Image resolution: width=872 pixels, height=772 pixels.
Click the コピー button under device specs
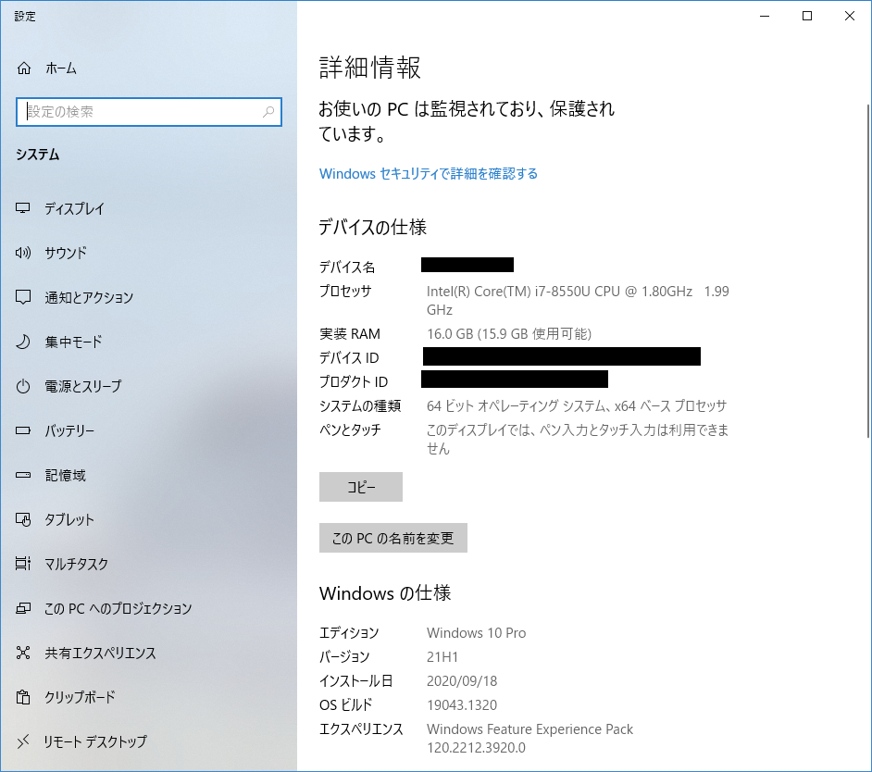[360, 487]
